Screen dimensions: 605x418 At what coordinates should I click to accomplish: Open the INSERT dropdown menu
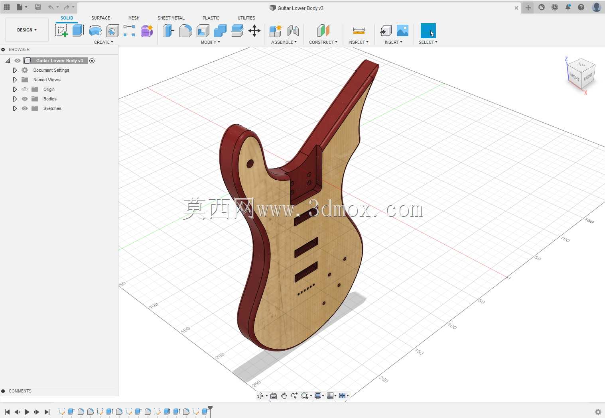point(394,42)
